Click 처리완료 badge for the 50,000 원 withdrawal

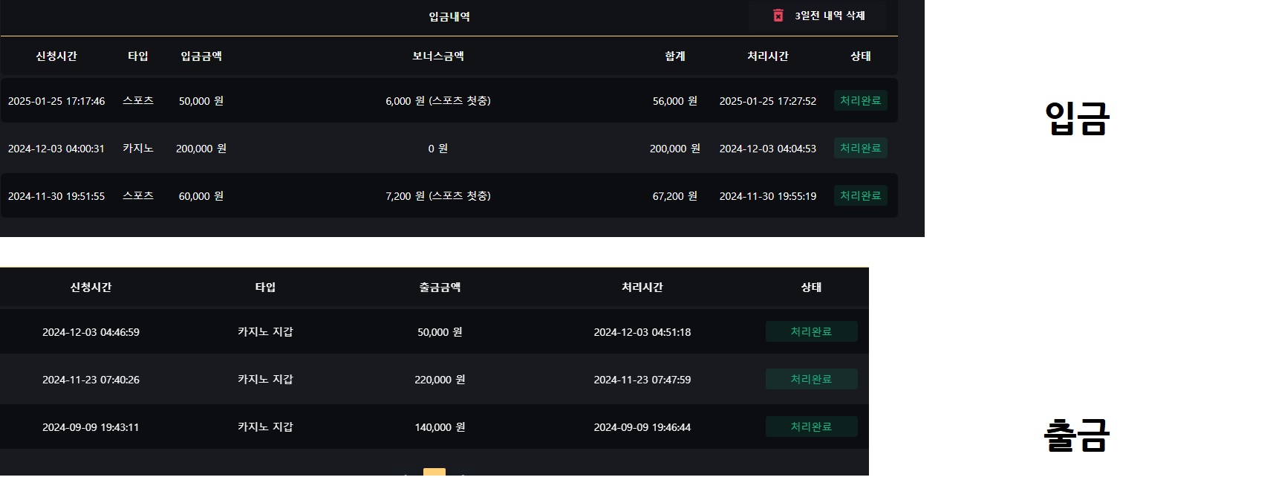click(x=811, y=332)
